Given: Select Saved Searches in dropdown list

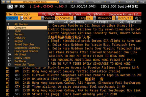Looking at the screenshot, I should [27, 44].
